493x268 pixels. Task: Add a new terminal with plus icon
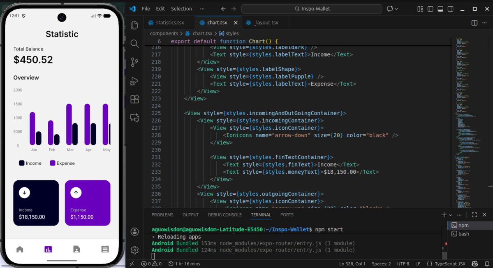click(444, 215)
